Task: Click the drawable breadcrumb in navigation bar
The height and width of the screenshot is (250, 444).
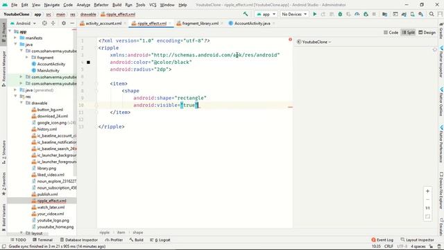Action: coord(88,14)
